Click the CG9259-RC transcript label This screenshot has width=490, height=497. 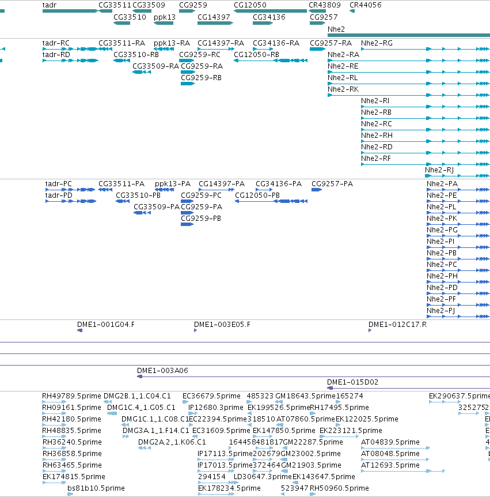200,55
